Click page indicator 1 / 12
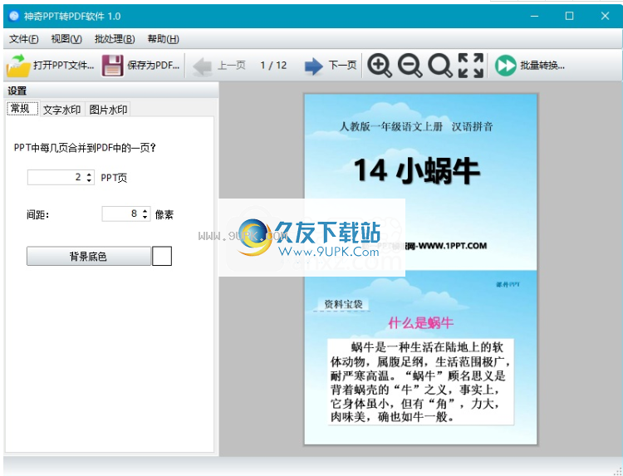Image resolution: width=623 pixels, height=476 pixels. point(273,66)
